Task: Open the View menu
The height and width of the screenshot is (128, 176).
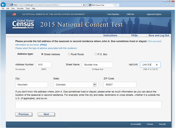Action: (x=13, y=8)
